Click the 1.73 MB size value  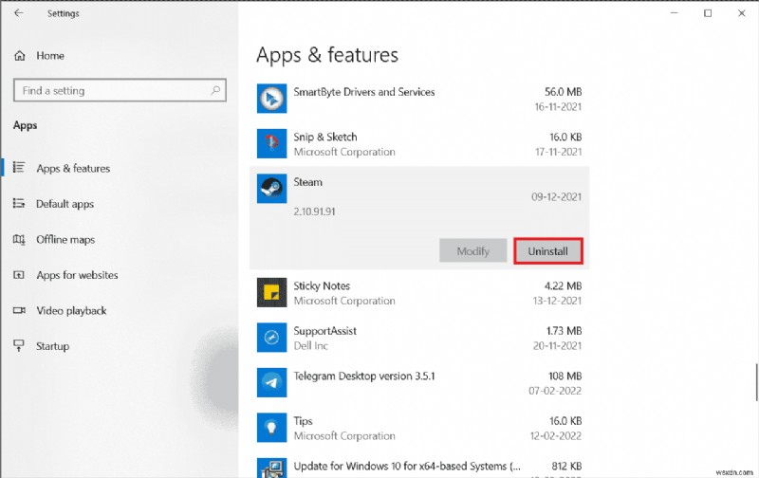(564, 330)
